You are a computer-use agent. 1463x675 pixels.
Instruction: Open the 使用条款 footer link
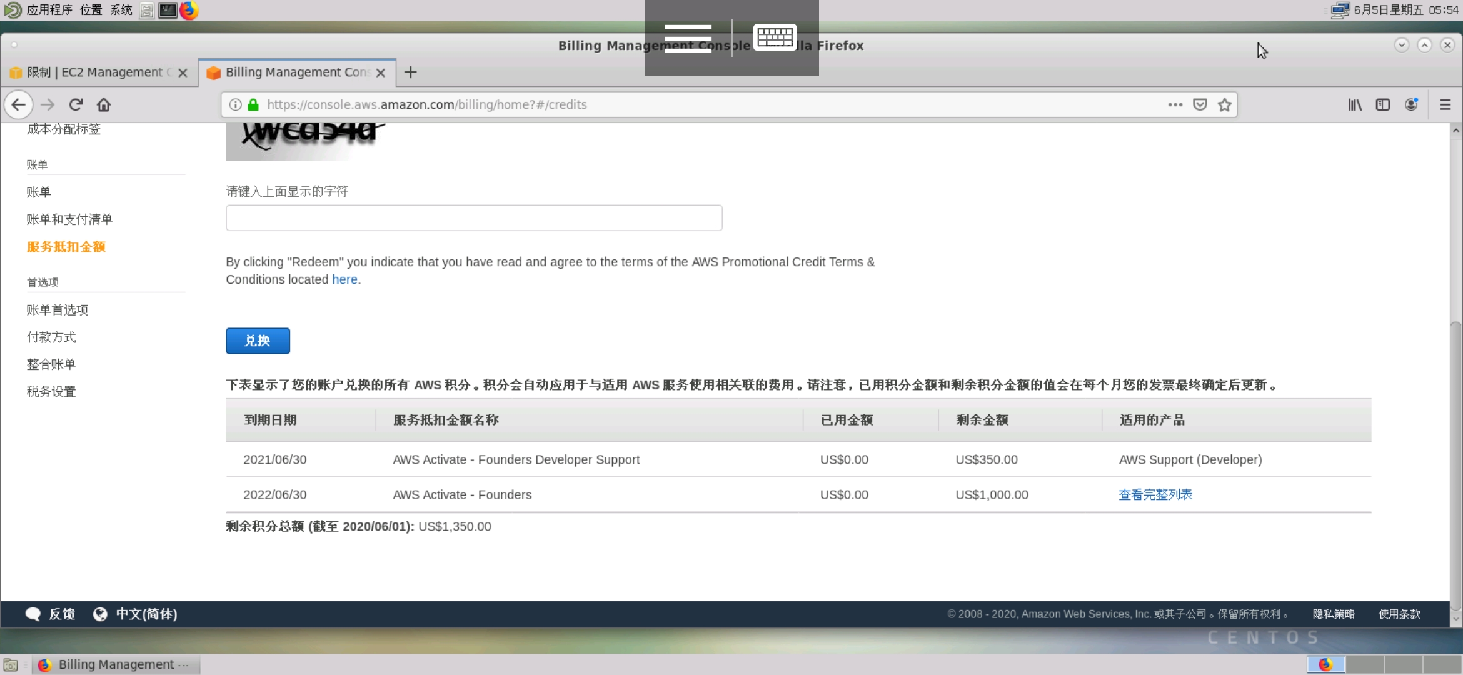click(x=1399, y=614)
